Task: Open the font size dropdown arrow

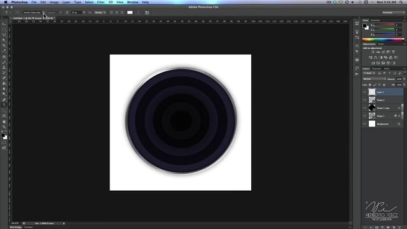Action: pos(84,13)
